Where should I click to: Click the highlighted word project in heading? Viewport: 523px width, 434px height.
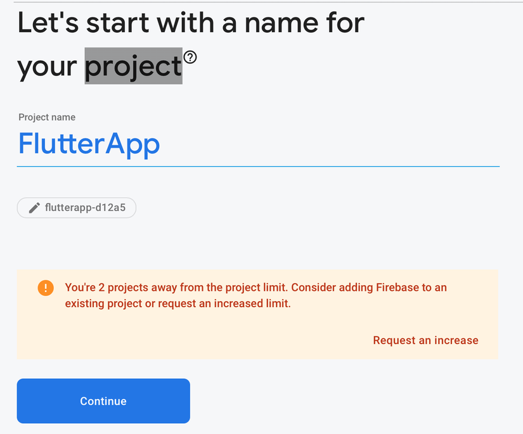pyautogui.click(x=133, y=65)
